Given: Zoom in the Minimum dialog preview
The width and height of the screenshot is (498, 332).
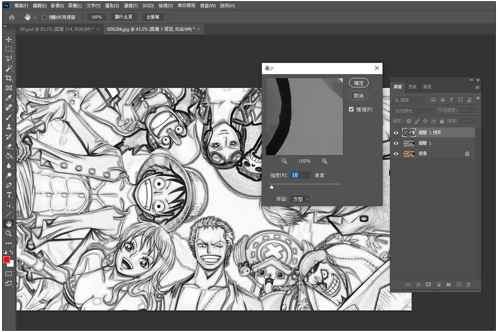Looking at the screenshot, I should pyautogui.click(x=324, y=161).
